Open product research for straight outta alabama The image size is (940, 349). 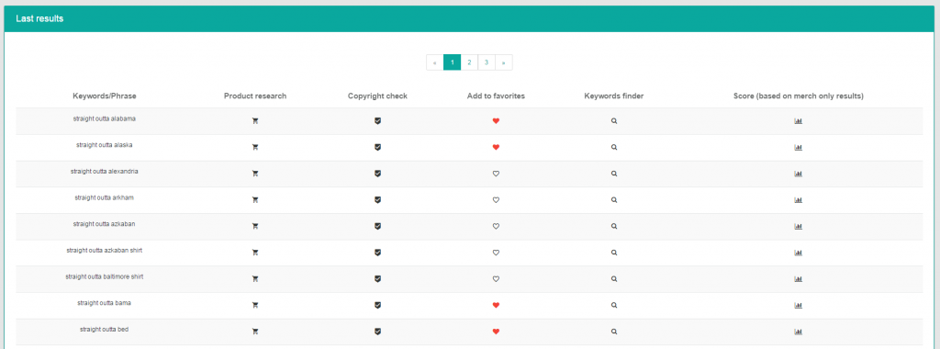[255, 120]
